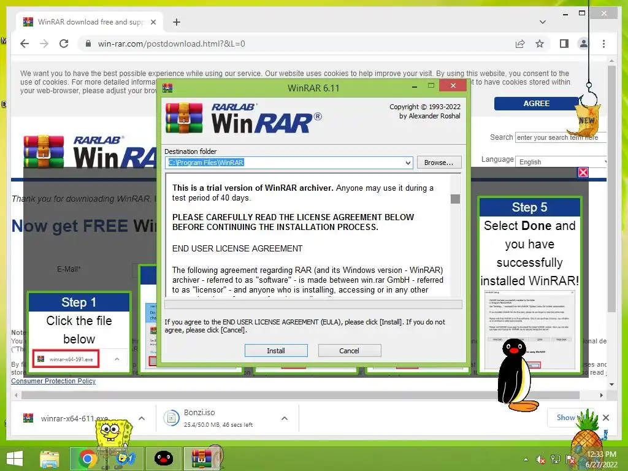Image resolution: width=628 pixels, height=471 pixels.
Task: Go forward in Chrome
Action: click(44, 44)
